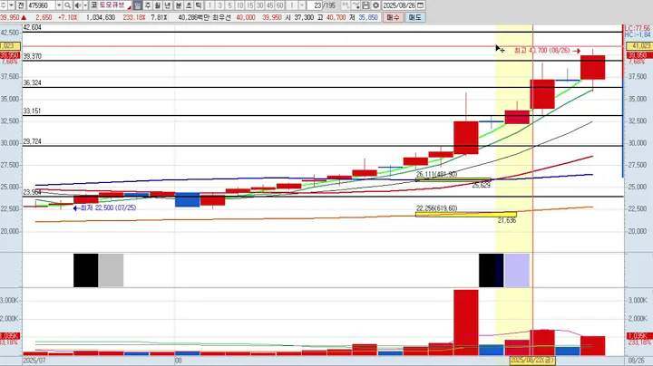Expand the dropdown beside the speaker icon
This screenshot has width=653, height=366.
tap(85, 5)
